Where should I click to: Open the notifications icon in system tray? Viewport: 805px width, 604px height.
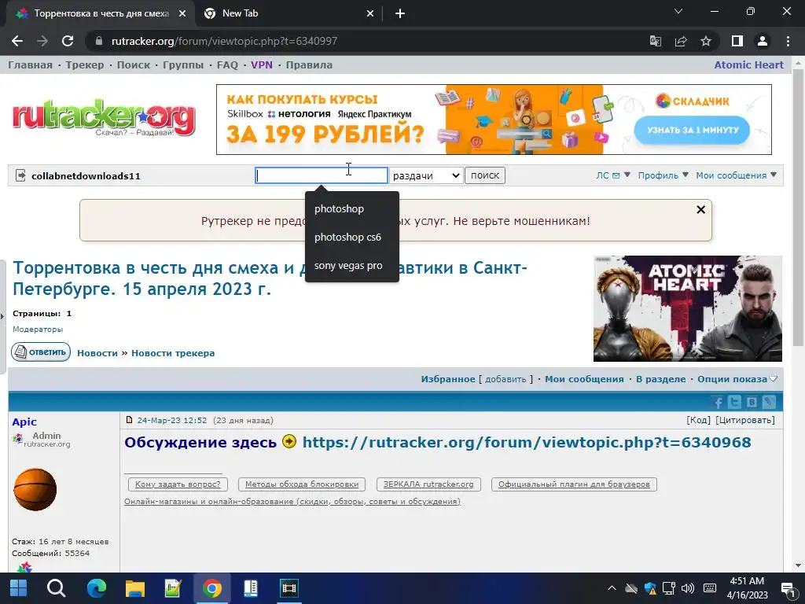788,588
